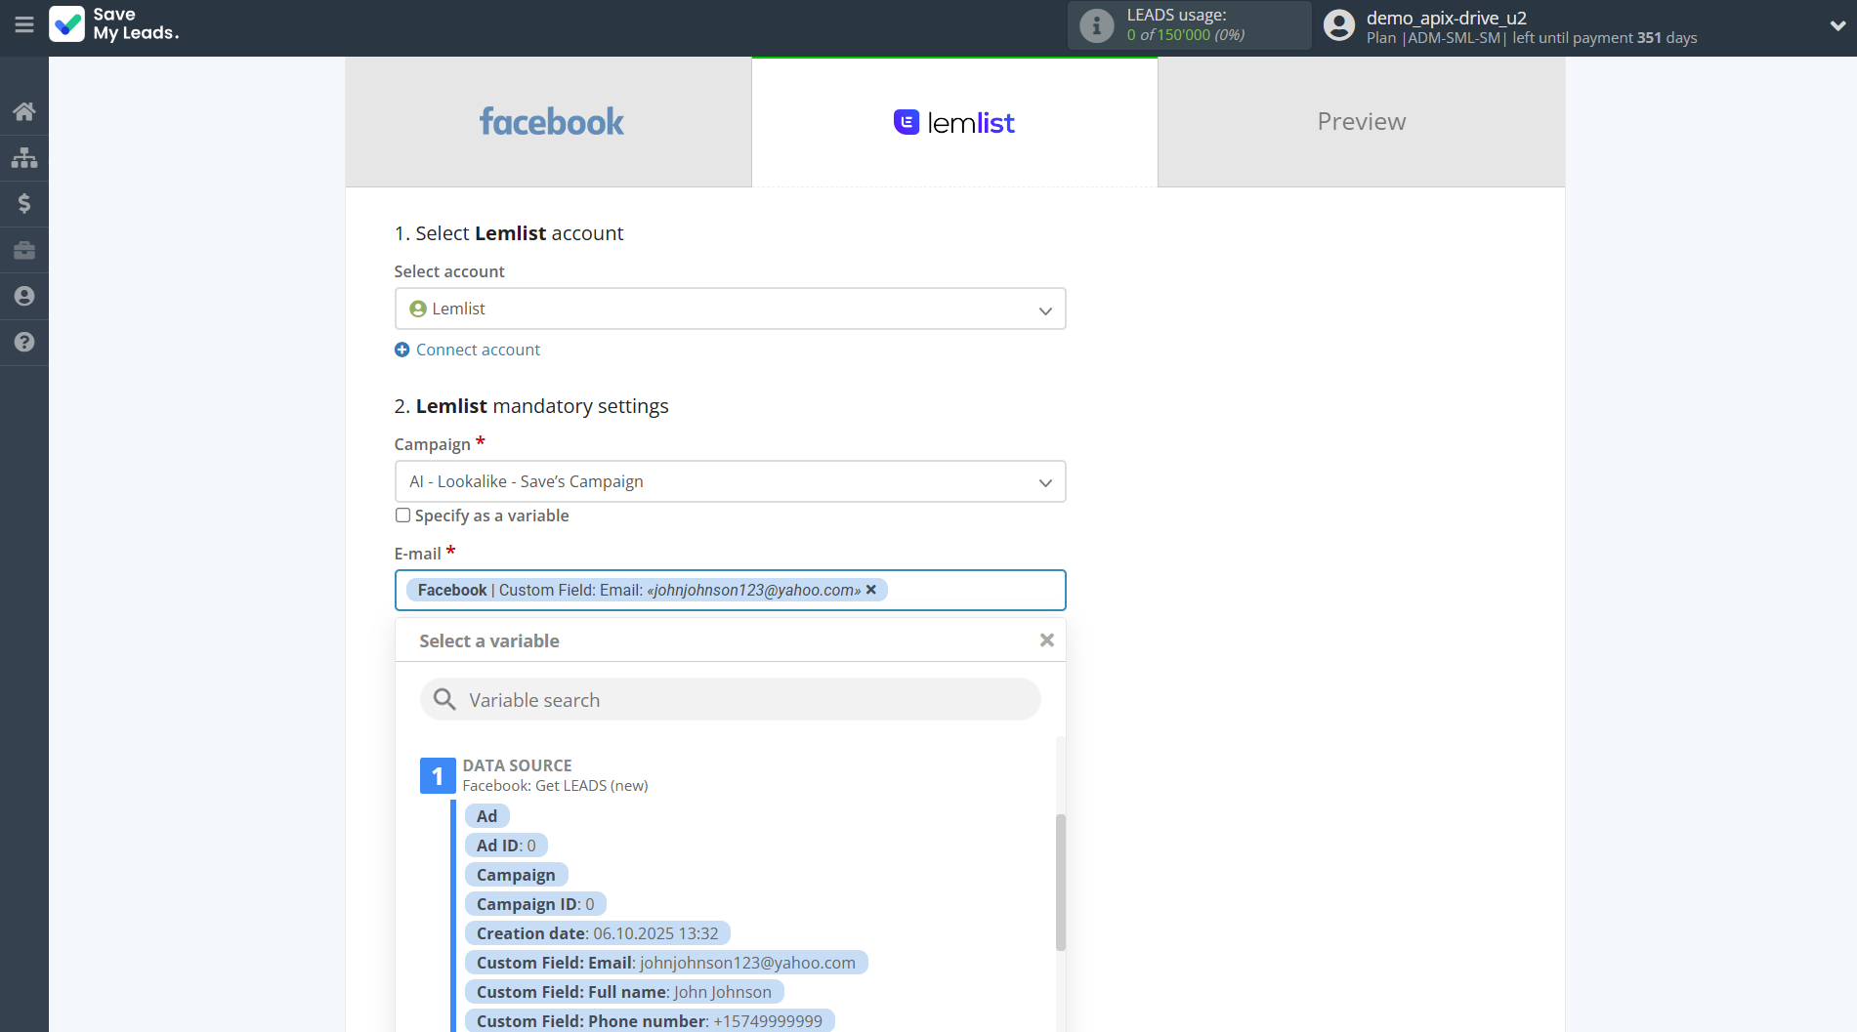Click the LEADS usage info icon
The height and width of the screenshot is (1032, 1857).
(1096, 25)
